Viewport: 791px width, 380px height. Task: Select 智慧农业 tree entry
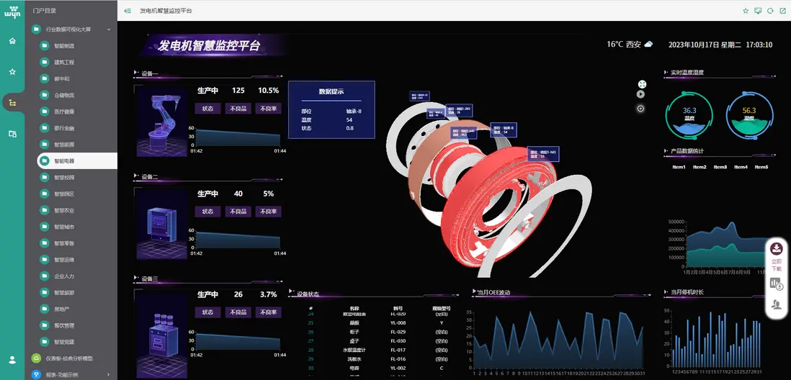click(x=64, y=210)
